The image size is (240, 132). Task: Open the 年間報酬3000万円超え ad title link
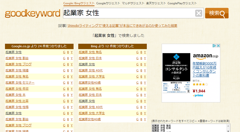(204, 70)
